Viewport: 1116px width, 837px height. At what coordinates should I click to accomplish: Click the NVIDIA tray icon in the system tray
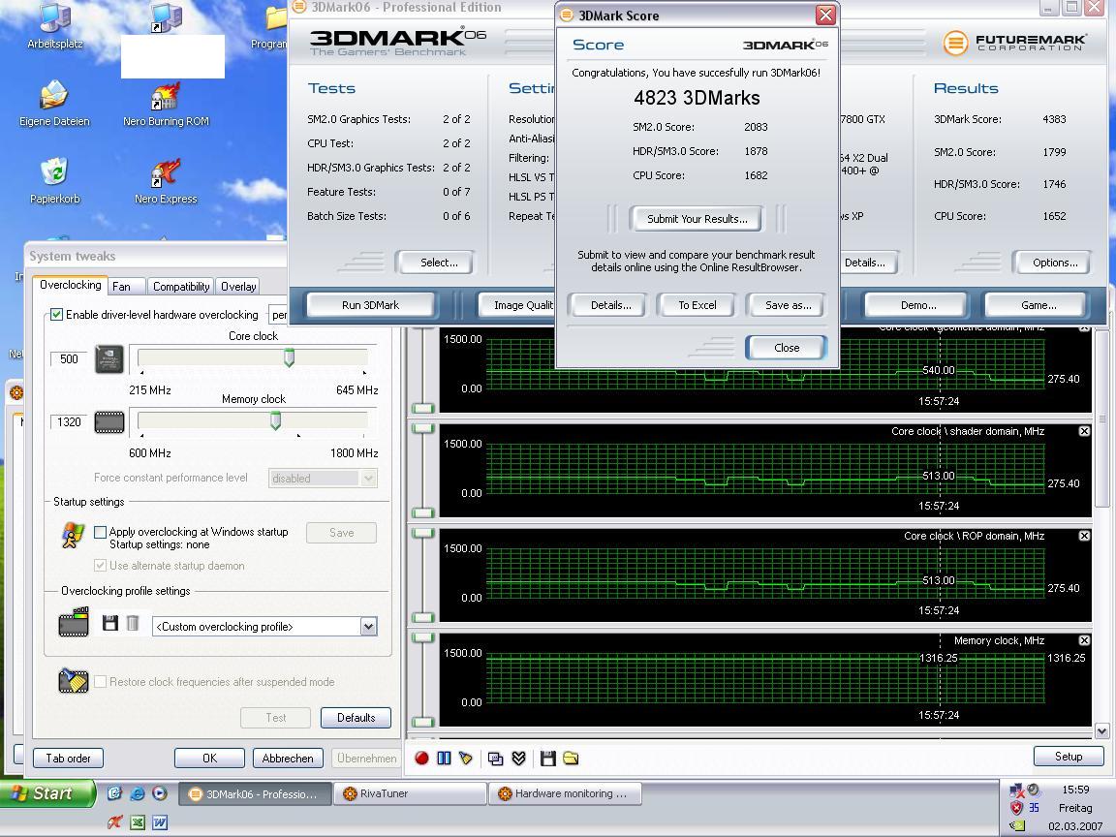coord(1016,826)
